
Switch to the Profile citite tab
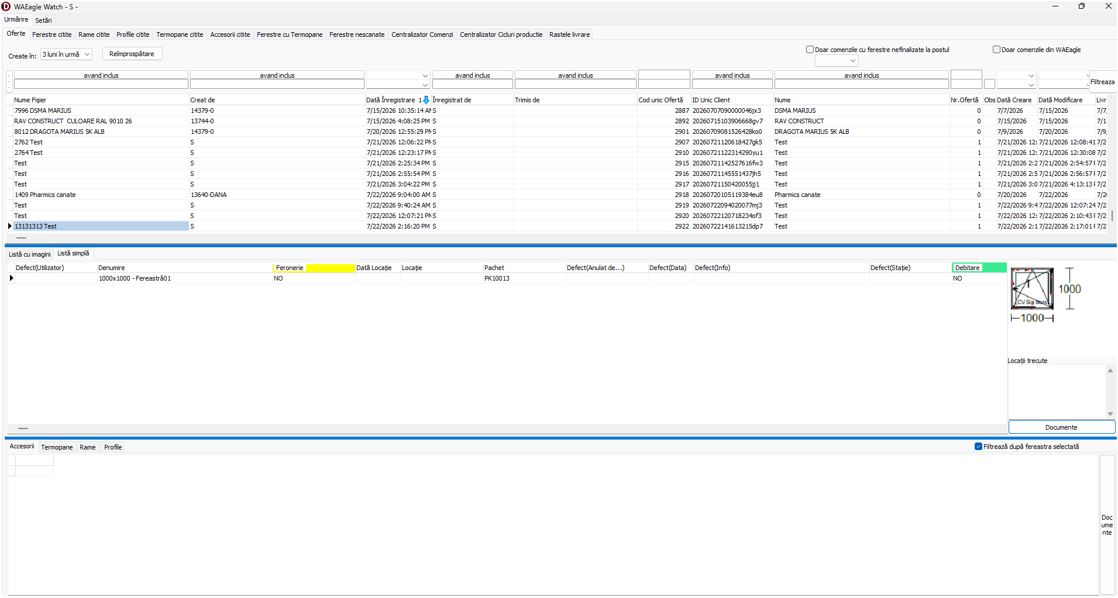(133, 34)
